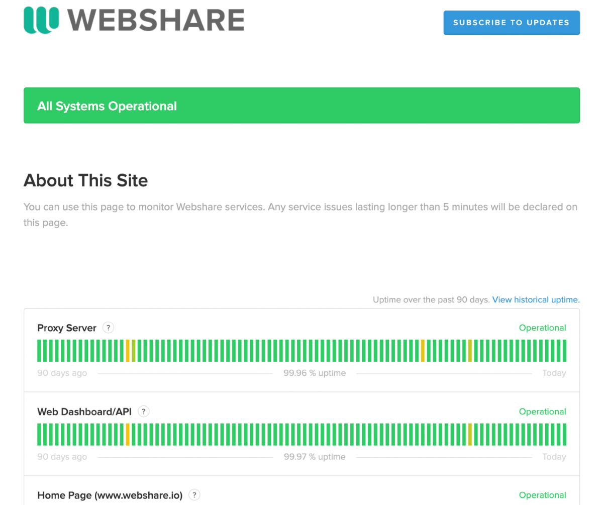Open the Home Page help tooltip
603x505 pixels.
[194, 495]
